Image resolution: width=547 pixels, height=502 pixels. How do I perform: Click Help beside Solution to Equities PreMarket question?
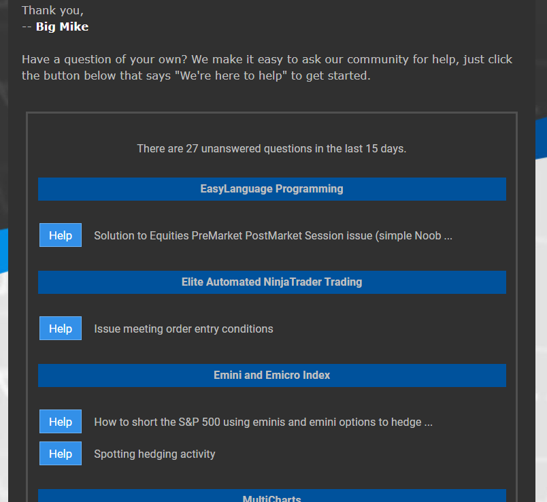tap(61, 235)
